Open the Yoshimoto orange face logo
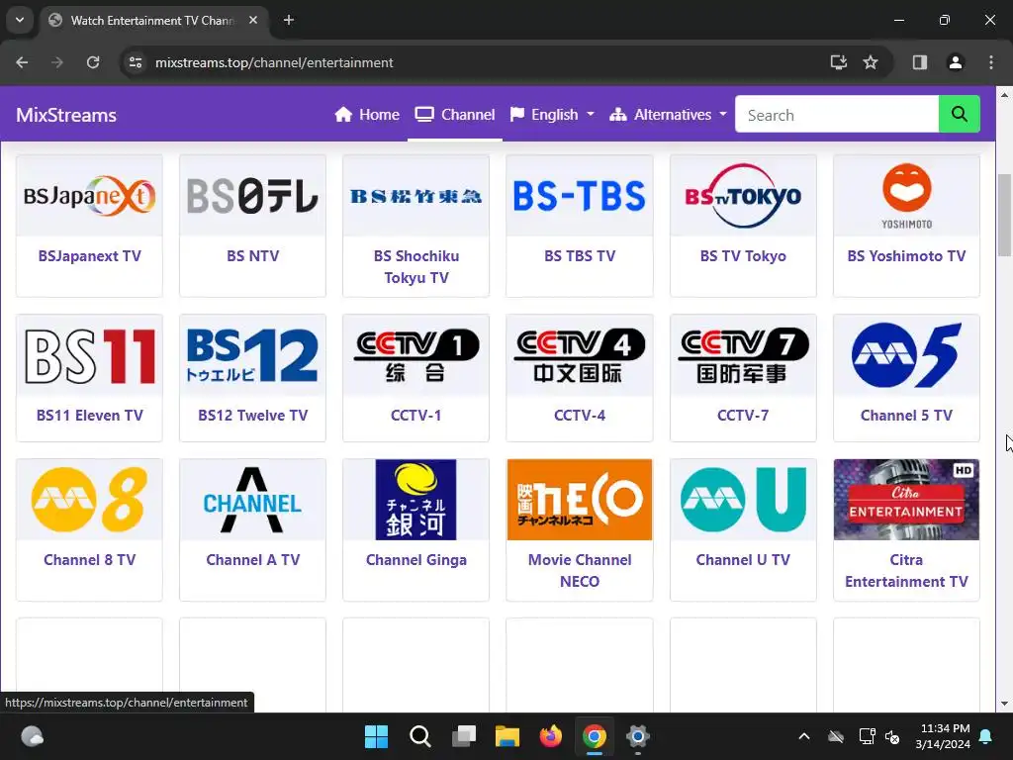This screenshot has height=760, width=1013. [906, 195]
